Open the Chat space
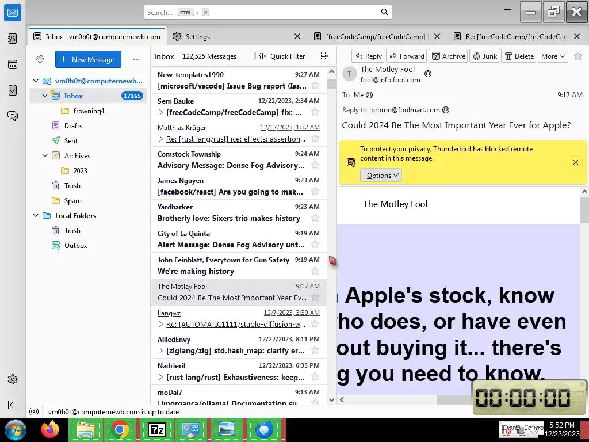Image resolution: width=589 pixels, height=442 pixels. click(13, 116)
